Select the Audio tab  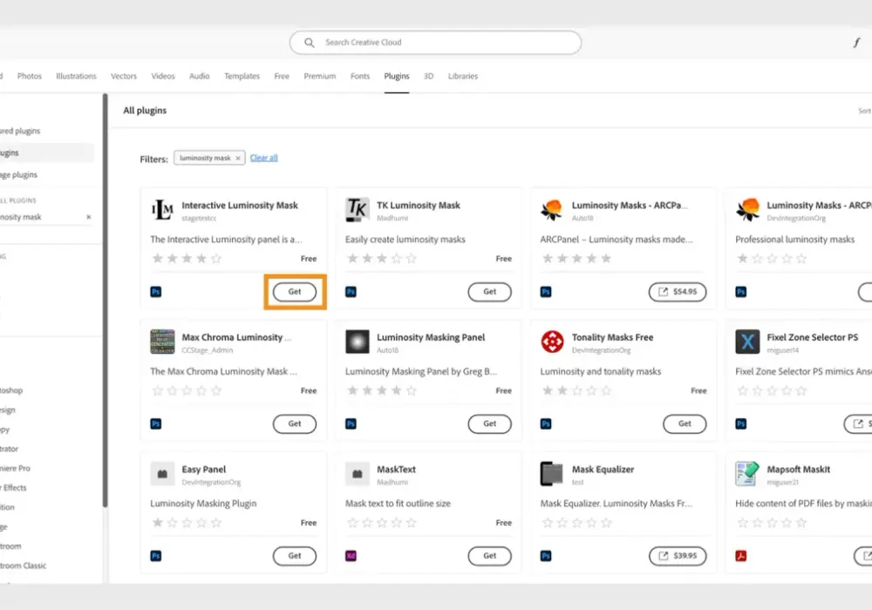coord(199,76)
